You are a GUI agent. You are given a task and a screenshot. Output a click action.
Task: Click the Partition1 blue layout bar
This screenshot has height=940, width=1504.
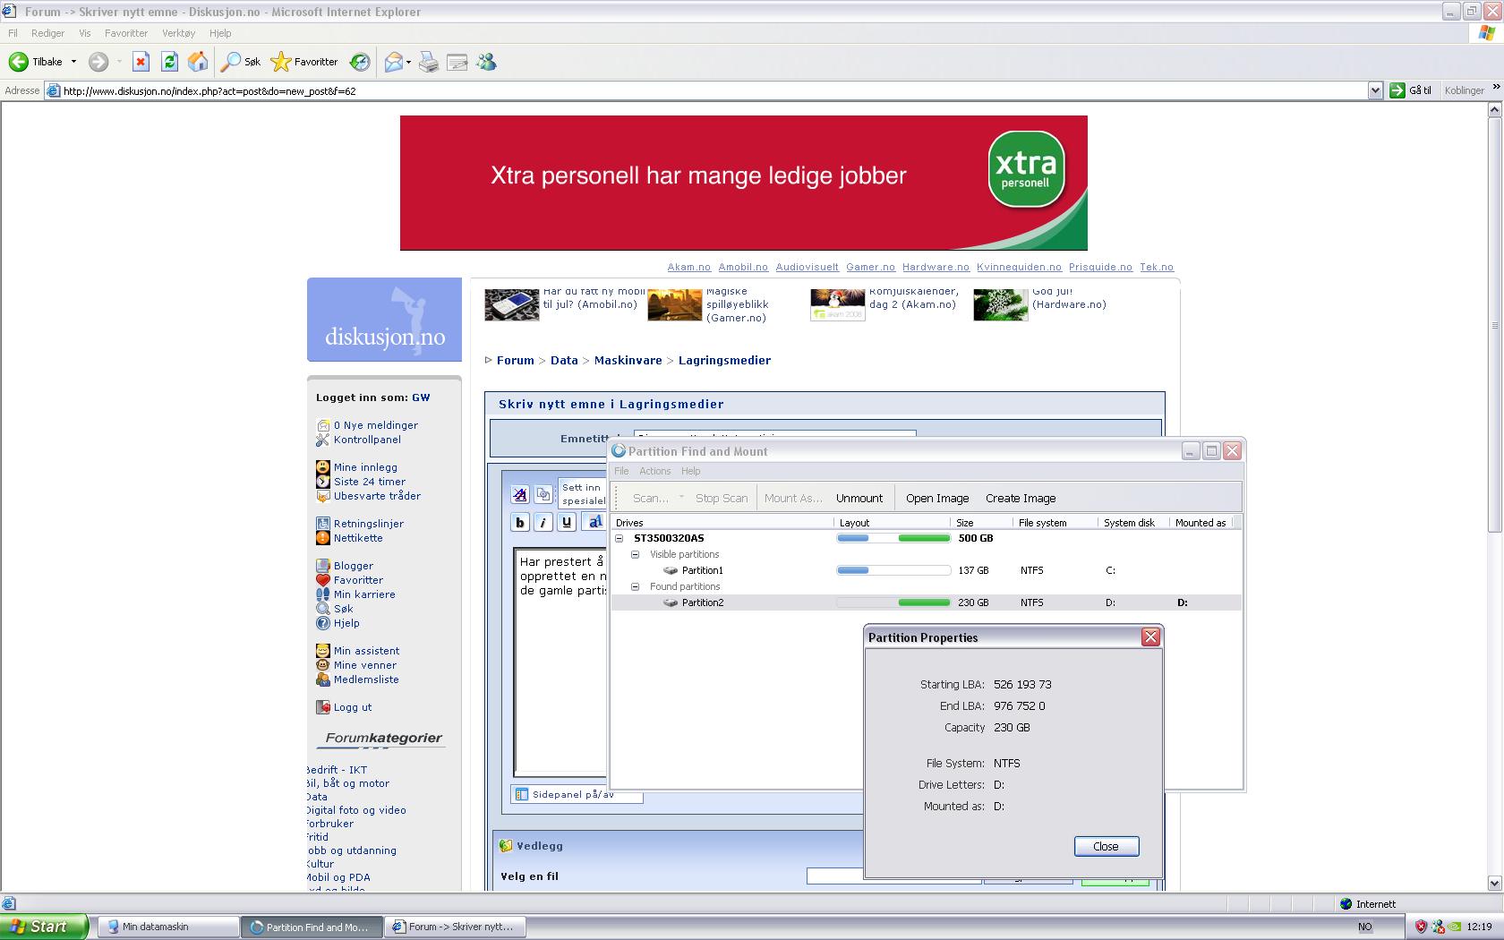point(853,570)
